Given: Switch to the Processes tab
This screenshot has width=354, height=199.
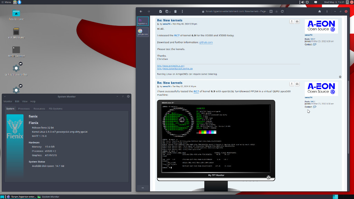Looking at the screenshot, I should point(24,108).
